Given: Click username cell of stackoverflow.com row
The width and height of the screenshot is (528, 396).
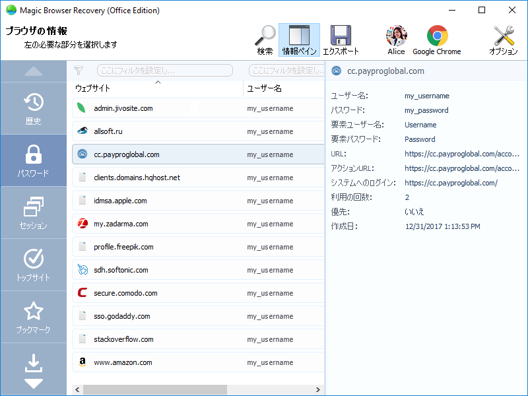Looking at the screenshot, I should click(270, 339).
